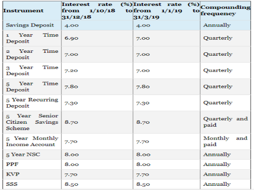
Task: Click the Monthly and paid frequency cell
Action: pyautogui.click(x=225, y=141)
